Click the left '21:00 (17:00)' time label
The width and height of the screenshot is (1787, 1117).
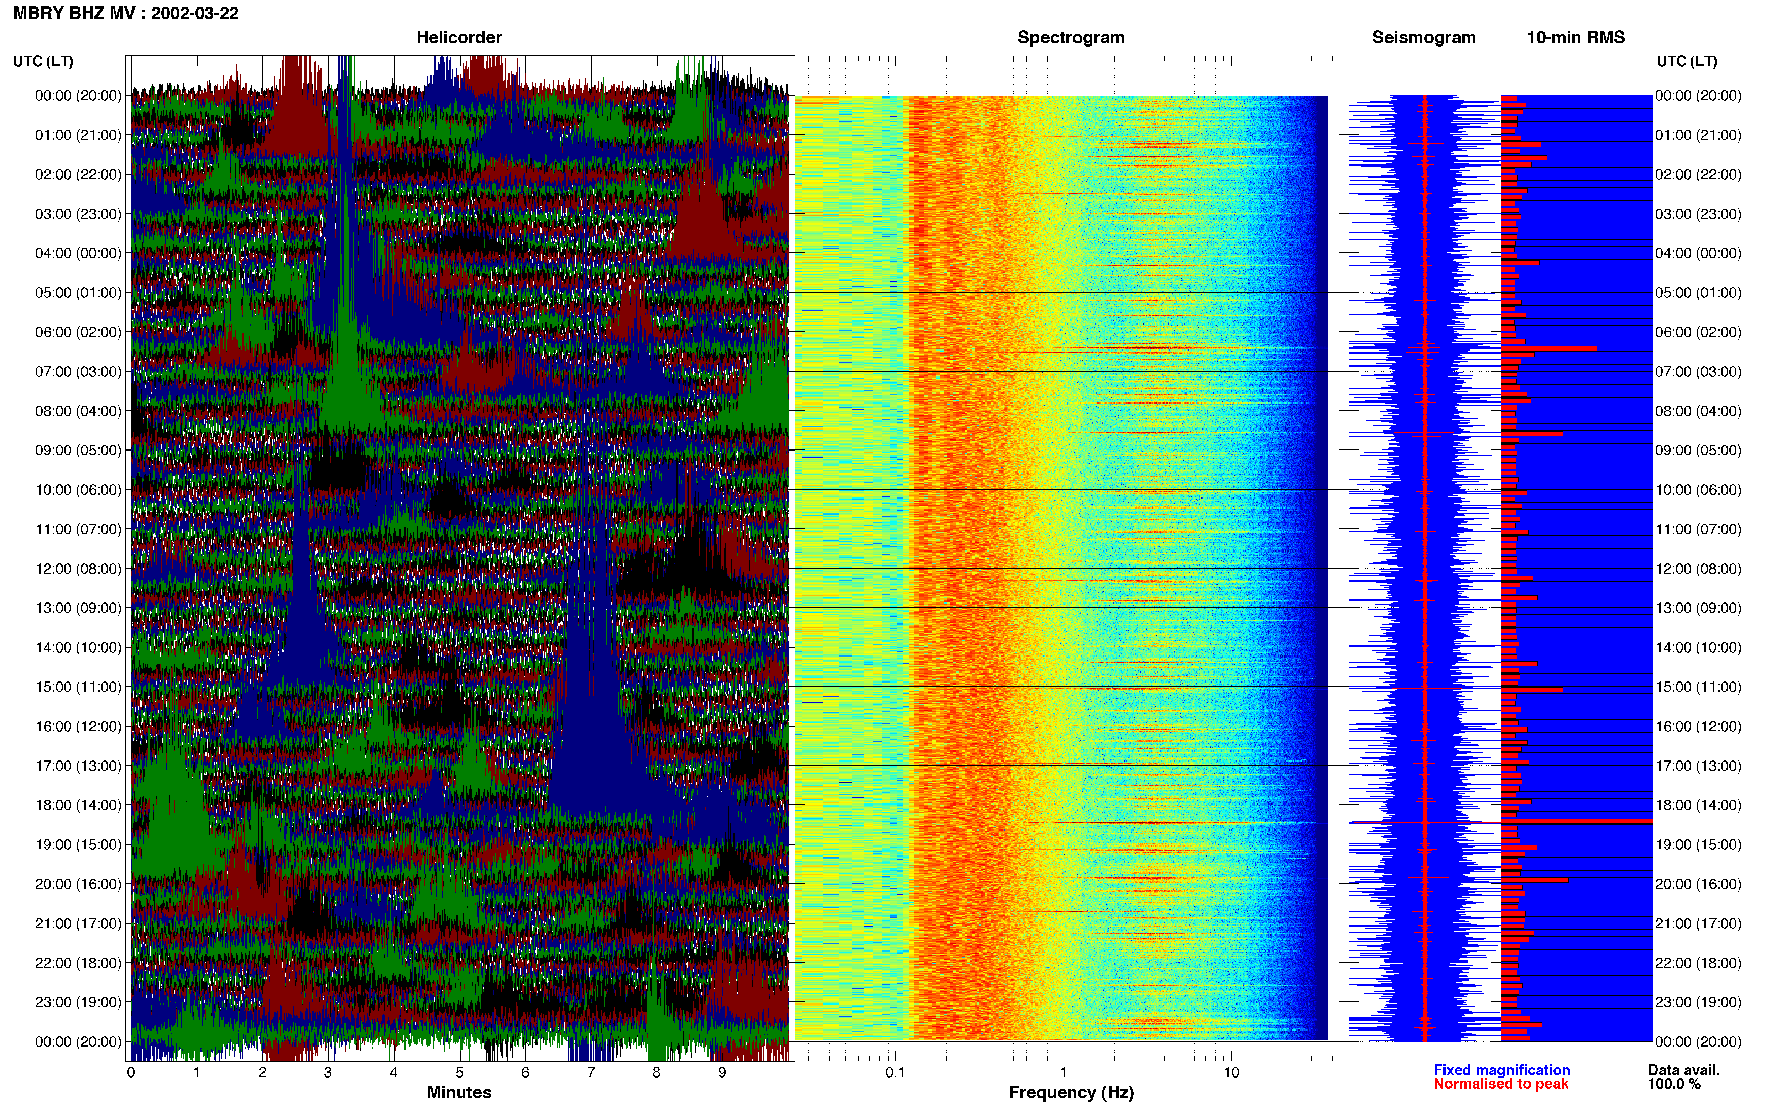78,923
